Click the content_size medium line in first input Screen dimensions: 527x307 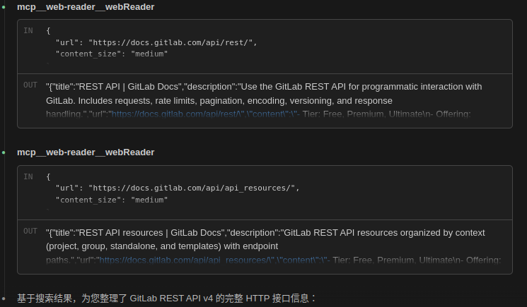[112, 54]
